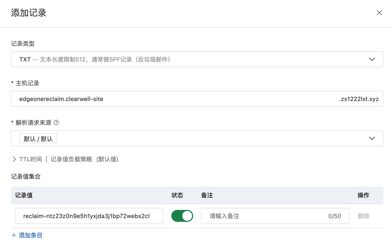Click the 备注 column header
Viewport: 392px width, 247px height.
(207, 195)
